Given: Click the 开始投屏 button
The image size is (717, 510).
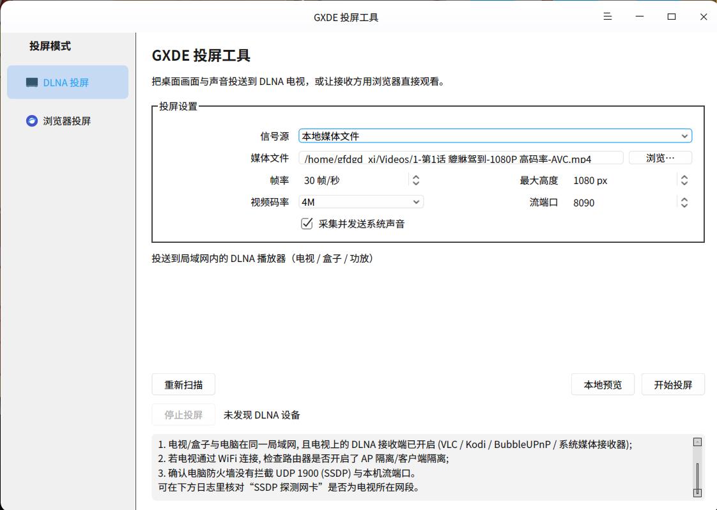Looking at the screenshot, I should tap(673, 385).
